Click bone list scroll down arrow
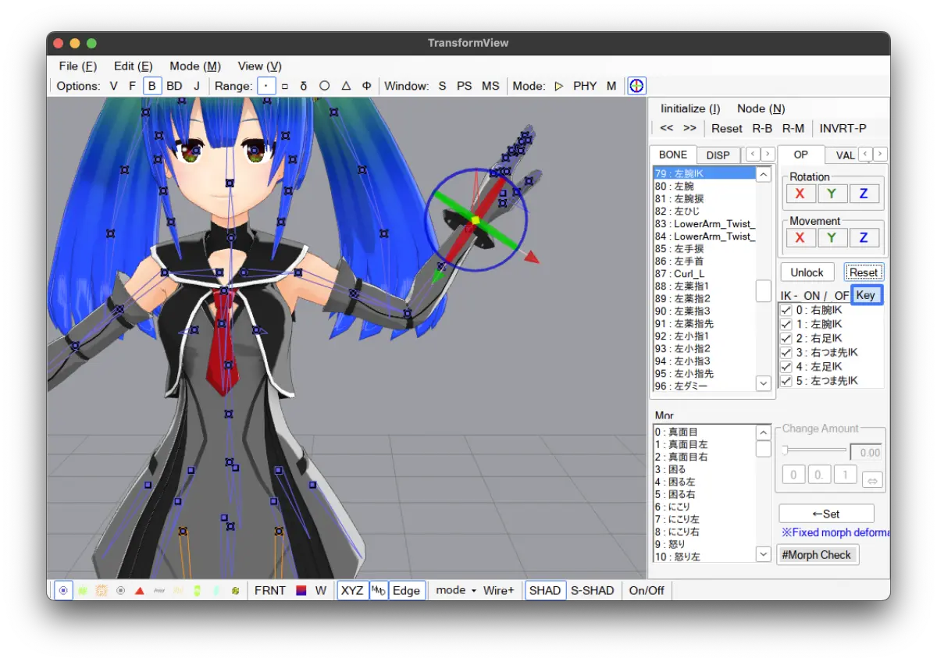This screenshot has width=937, height=662. coord(764,383)
